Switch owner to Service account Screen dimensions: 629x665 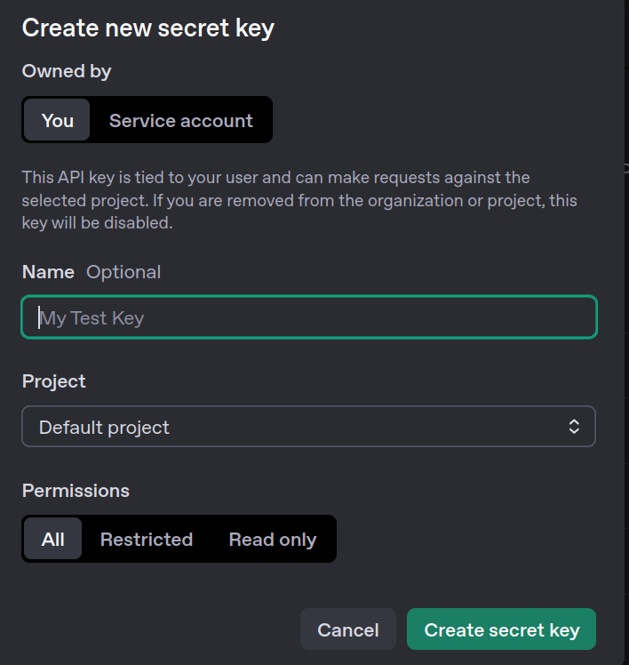click(x=180, y=120)
